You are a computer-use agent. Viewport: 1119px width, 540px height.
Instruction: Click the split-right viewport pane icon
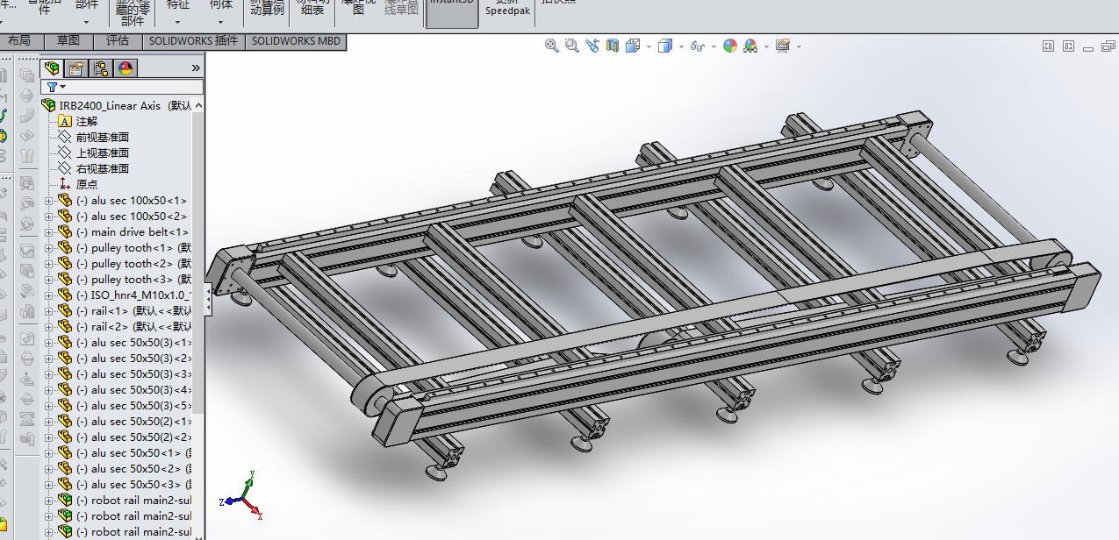tap(1069, 46)
